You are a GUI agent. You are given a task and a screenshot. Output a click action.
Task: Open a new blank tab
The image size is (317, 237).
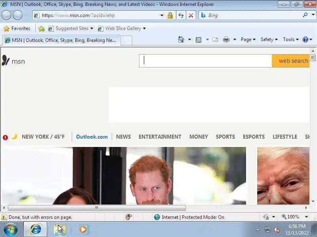coord(126,41)
